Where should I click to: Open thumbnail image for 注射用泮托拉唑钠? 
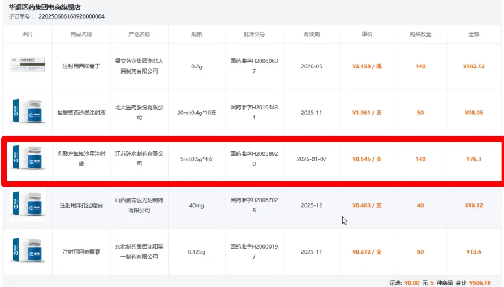click(28, 204)
